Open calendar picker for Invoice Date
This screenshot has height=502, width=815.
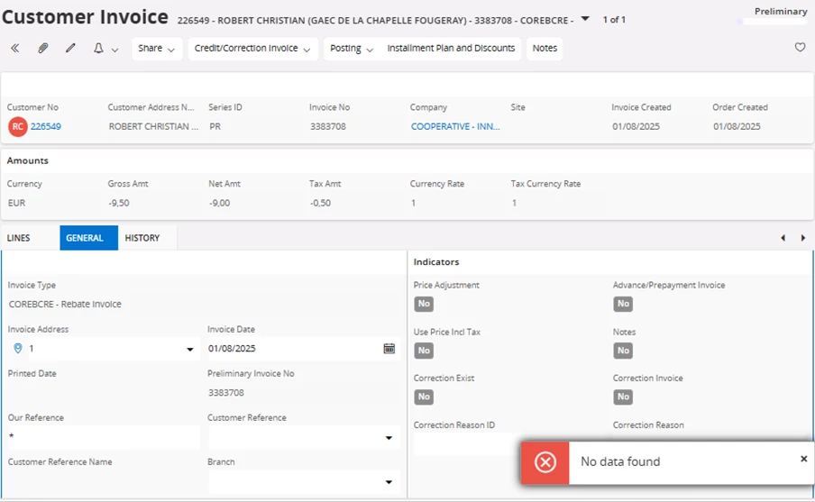pyautogui.click(x=389, y=348)
